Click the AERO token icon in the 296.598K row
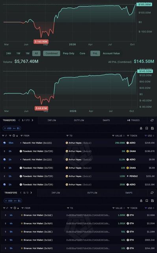 [x=127, y=143]
